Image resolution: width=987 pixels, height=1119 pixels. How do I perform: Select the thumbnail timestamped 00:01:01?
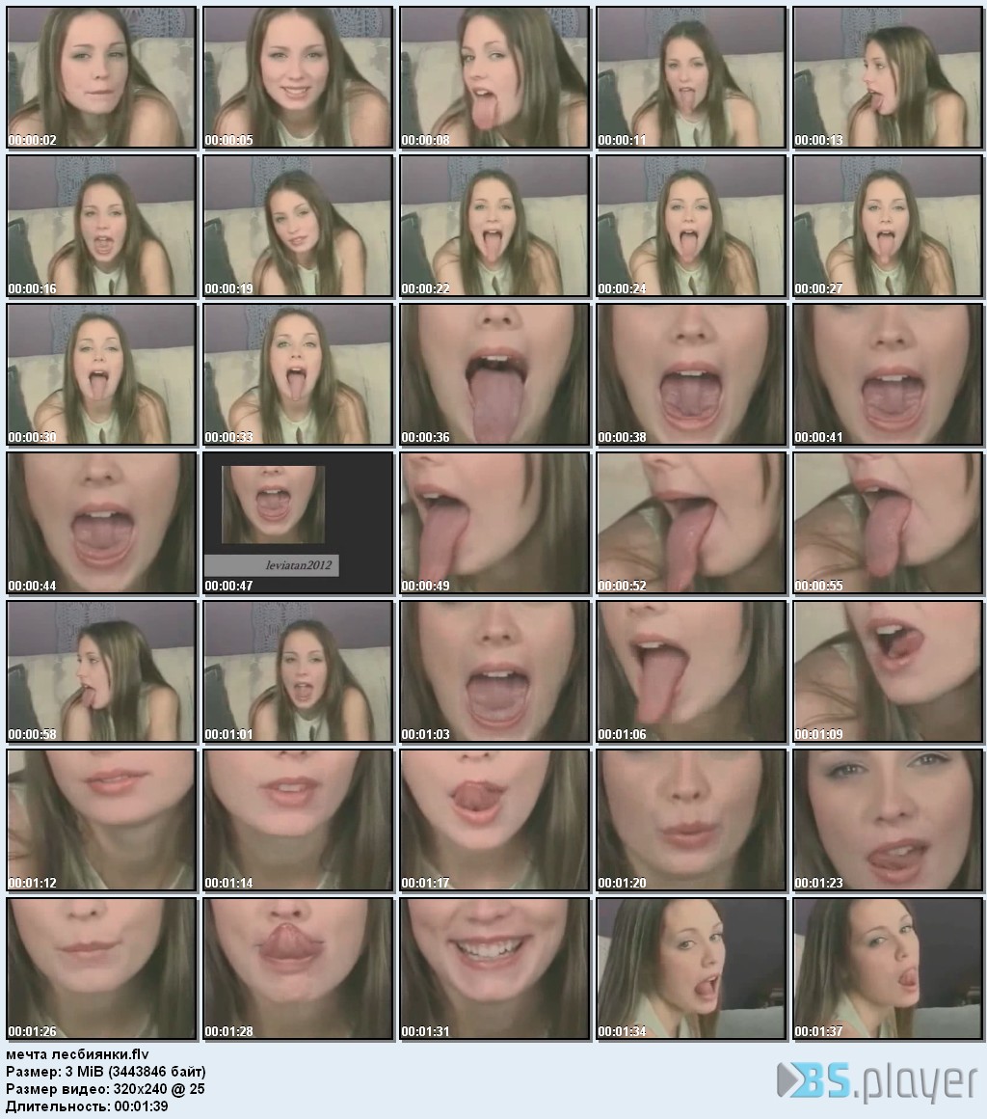(299, 671)
